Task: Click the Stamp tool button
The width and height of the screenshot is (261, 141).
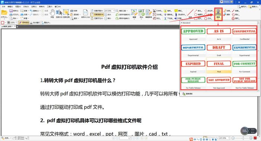Action: pos(218,14)
